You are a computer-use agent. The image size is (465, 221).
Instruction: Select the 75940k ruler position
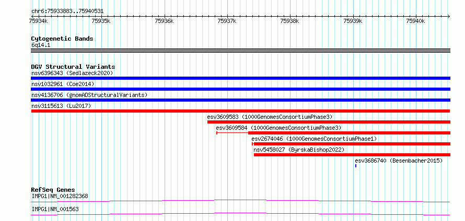[415, 21]
